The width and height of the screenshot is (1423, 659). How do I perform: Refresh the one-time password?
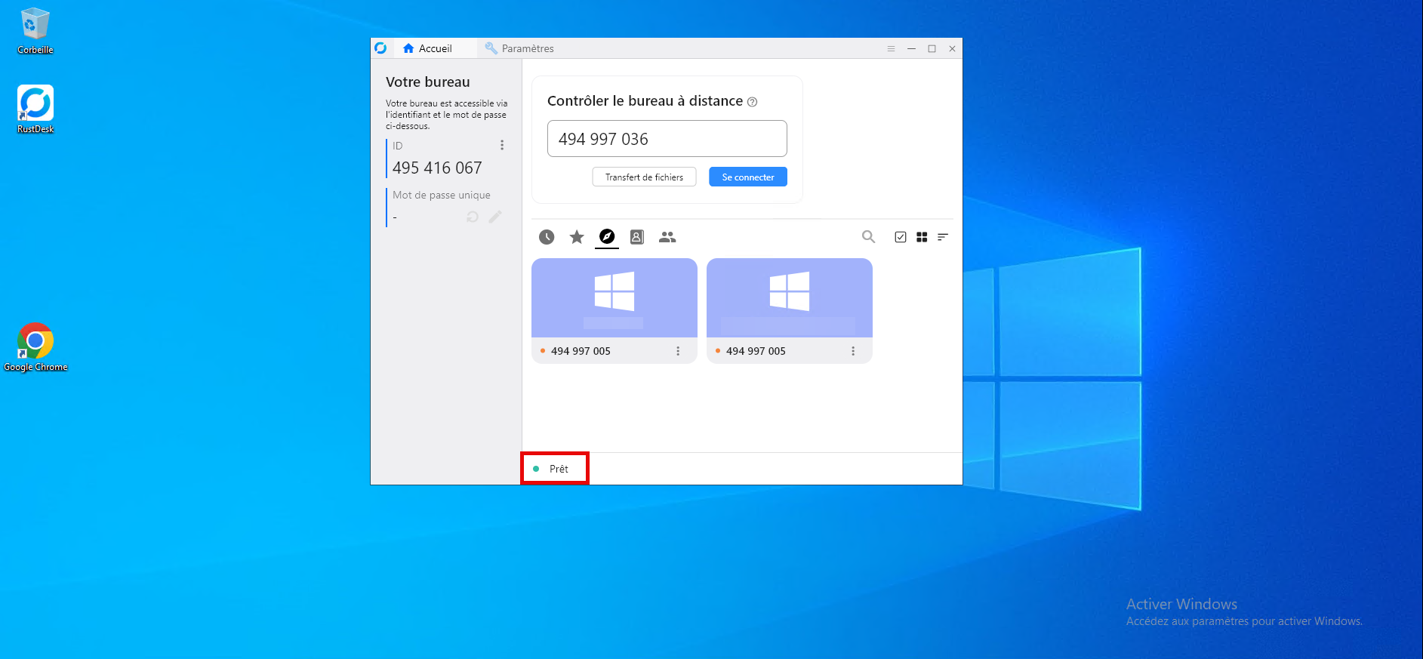473,217
